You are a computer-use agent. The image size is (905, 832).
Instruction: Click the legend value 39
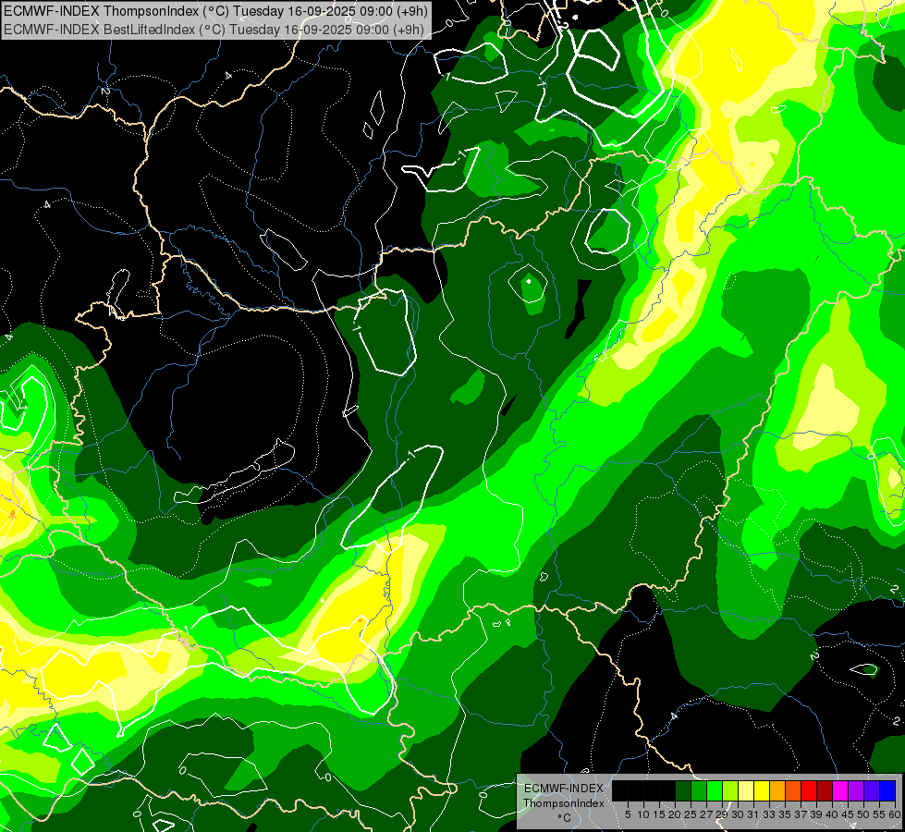[816, 814]
